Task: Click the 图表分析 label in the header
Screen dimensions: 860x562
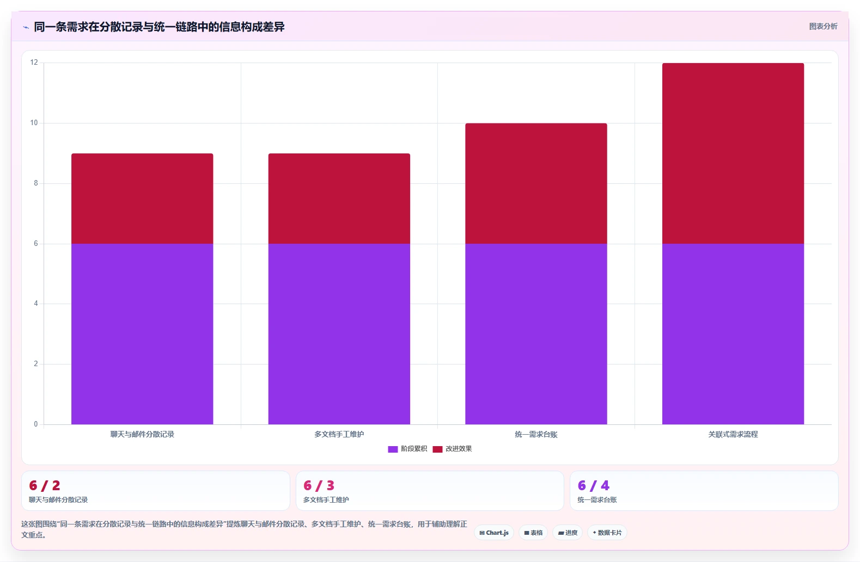Action: (823, 26)
